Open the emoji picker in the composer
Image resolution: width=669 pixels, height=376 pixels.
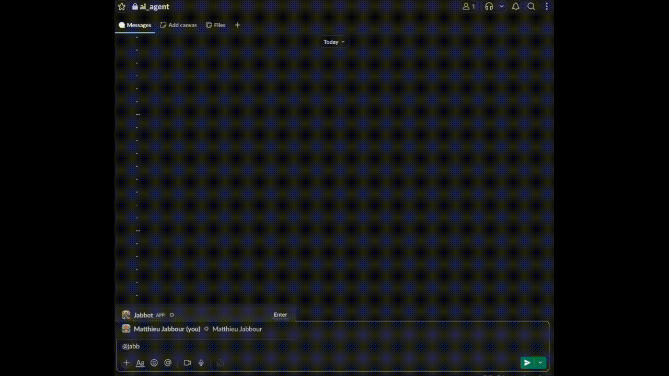click(154, 362)
